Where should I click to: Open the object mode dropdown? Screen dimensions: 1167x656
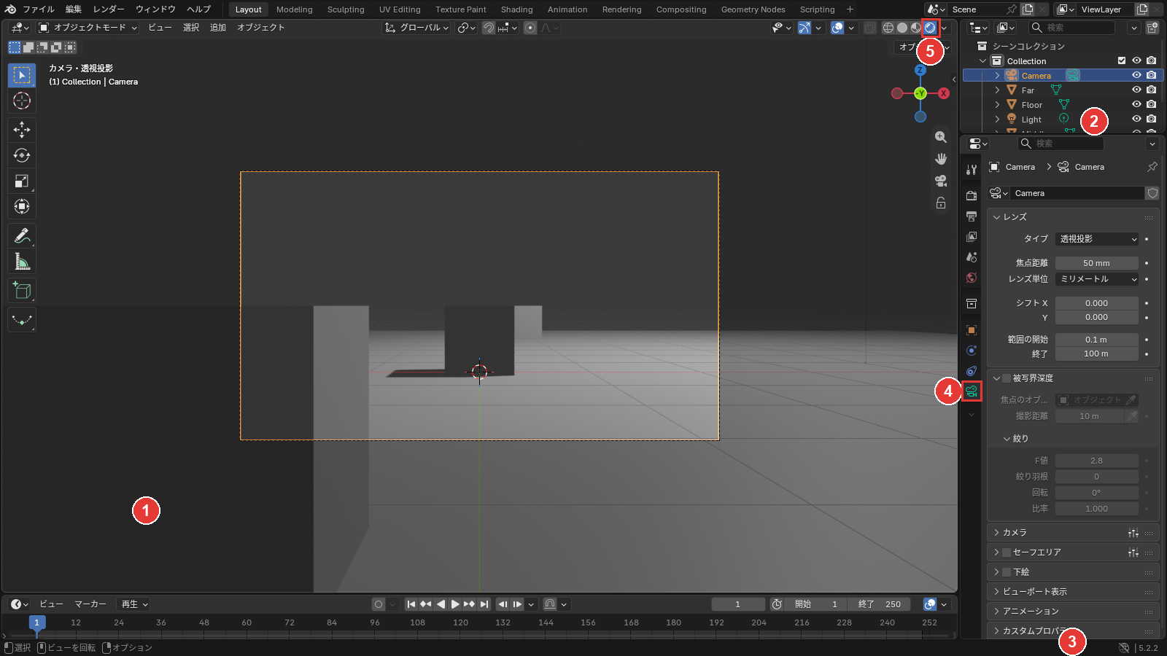coord(88,28)
